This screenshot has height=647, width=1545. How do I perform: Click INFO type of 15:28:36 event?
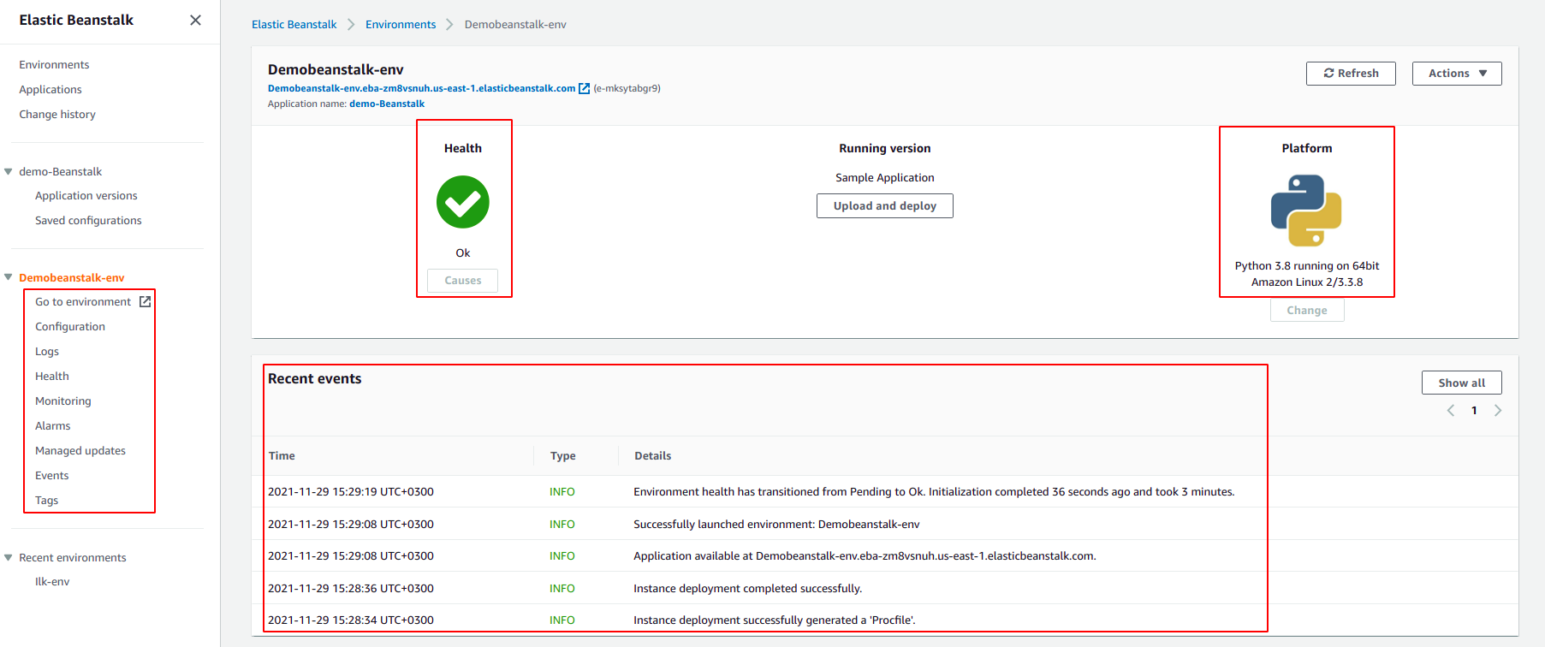(562, 589)
